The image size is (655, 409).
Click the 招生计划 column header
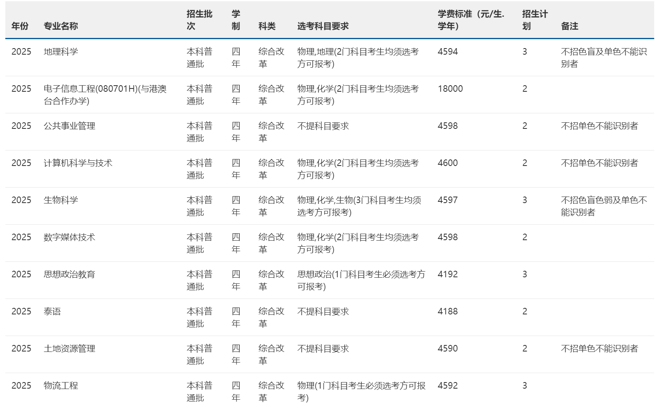[534, 20]
